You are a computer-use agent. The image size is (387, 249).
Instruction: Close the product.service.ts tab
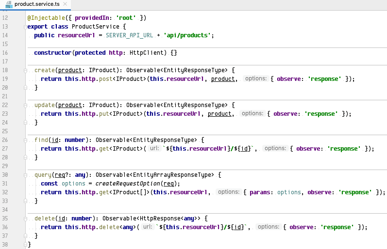[x=65, y=4]
